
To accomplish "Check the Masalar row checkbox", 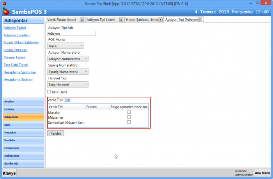I will pyautogui.click(x=129, y=112).
